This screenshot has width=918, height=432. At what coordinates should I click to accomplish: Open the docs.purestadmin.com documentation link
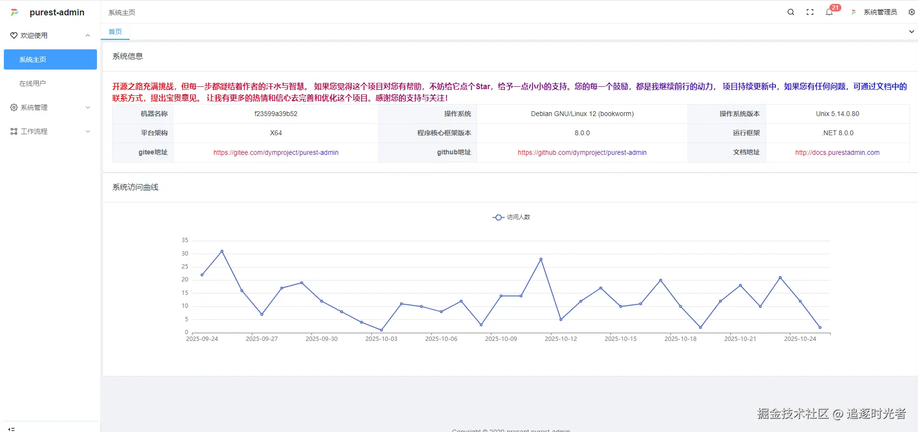837,152
